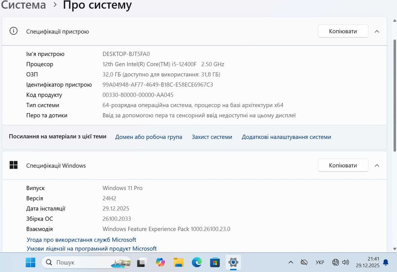Open Task View from taskbar
This screenshot has height=272, width=397.
coord(142,262)
